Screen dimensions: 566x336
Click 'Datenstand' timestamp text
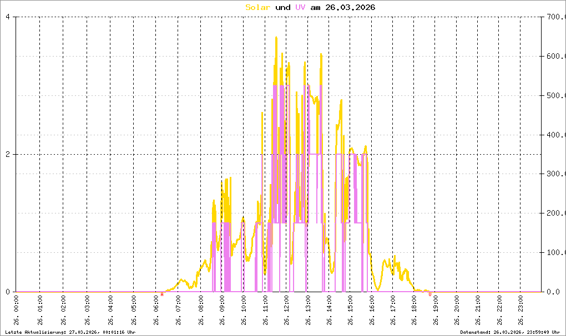(x=510, y=332)
